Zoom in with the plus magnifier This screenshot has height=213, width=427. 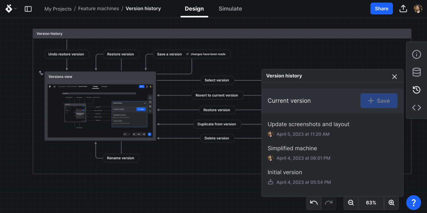pyautogui.click(x=391, y=203)
